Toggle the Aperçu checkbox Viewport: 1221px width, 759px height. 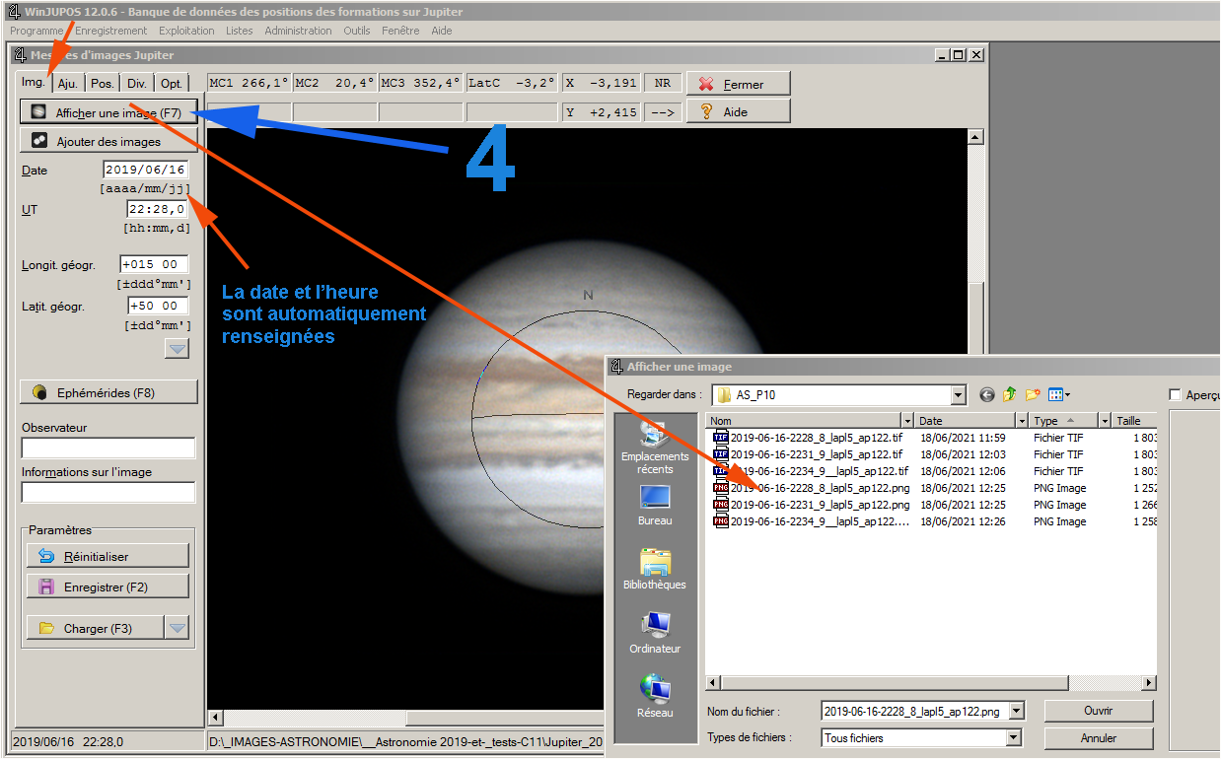pos(1175,395)
